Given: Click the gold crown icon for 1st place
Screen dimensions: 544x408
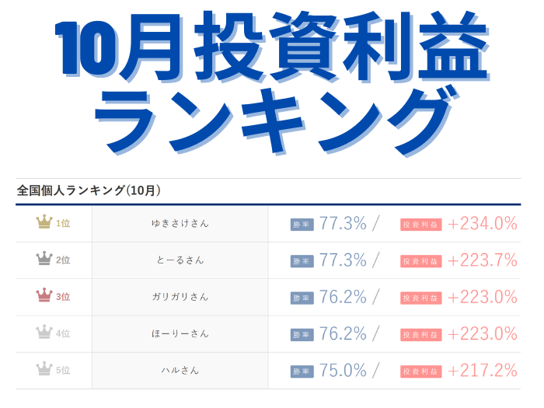Looking at the screenshot, I should click(44, 223).
